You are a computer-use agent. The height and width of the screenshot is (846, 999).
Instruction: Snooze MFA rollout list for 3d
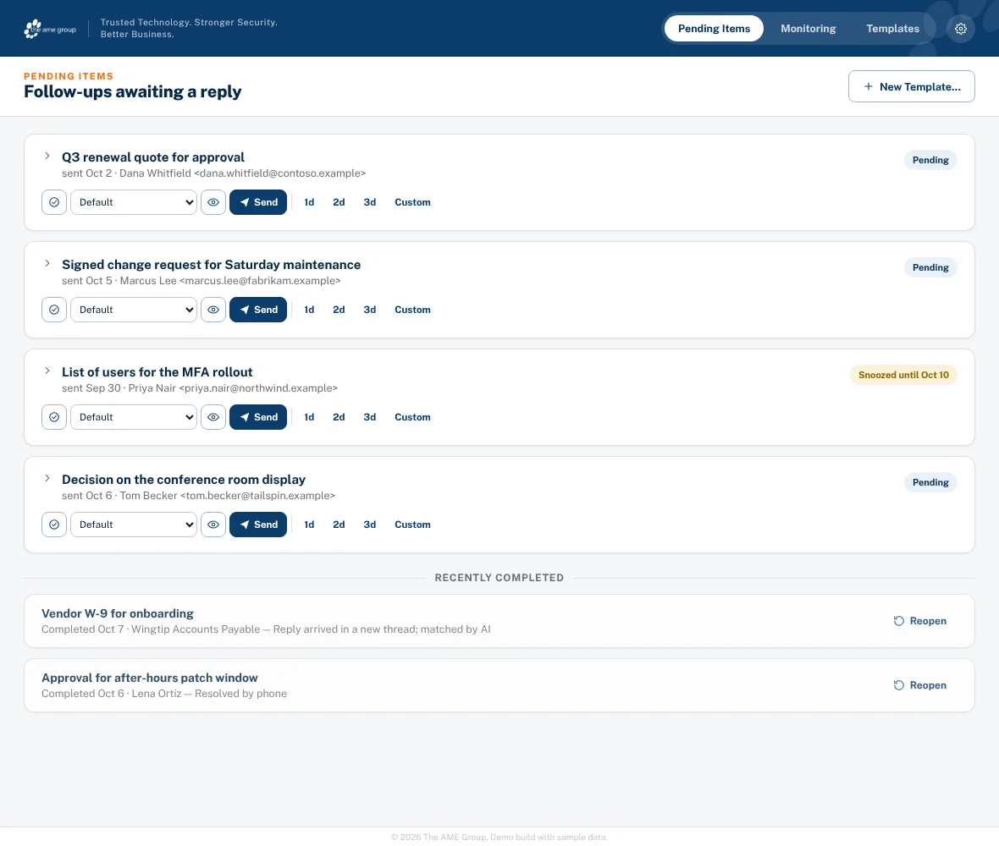369,418
